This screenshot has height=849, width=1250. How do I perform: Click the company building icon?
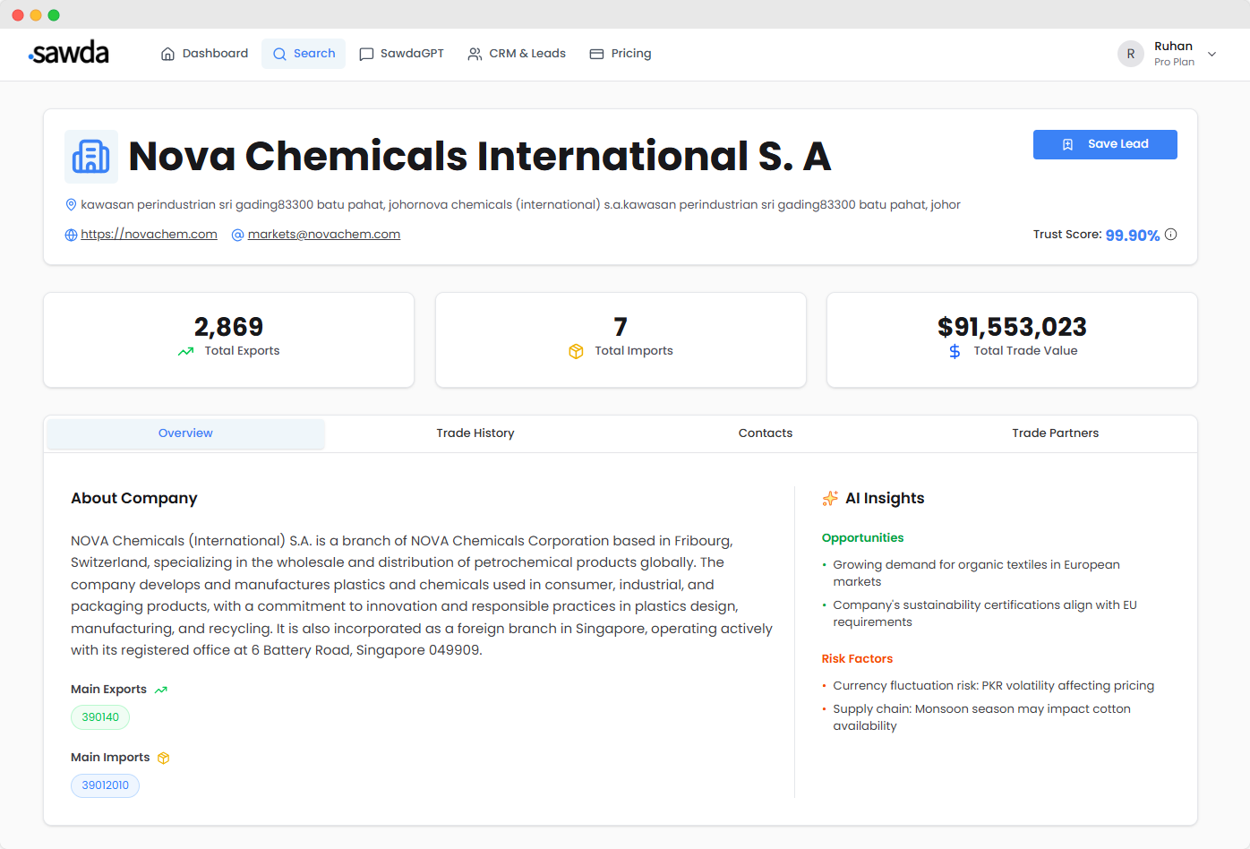coord(91,157)
